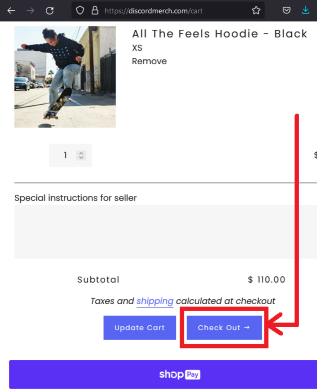317x391 pixels.
Task: Reload the current page
Action: point(50,10)
